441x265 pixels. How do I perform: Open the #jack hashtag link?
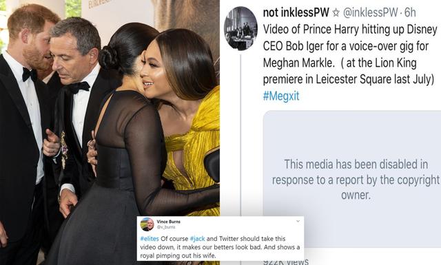click(x=198, y=239)
